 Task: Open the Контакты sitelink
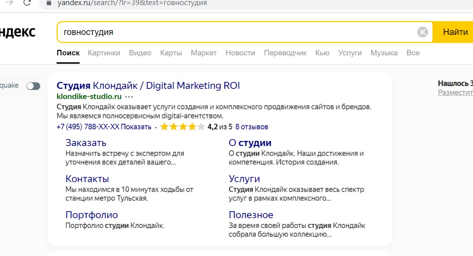point(87,179)
